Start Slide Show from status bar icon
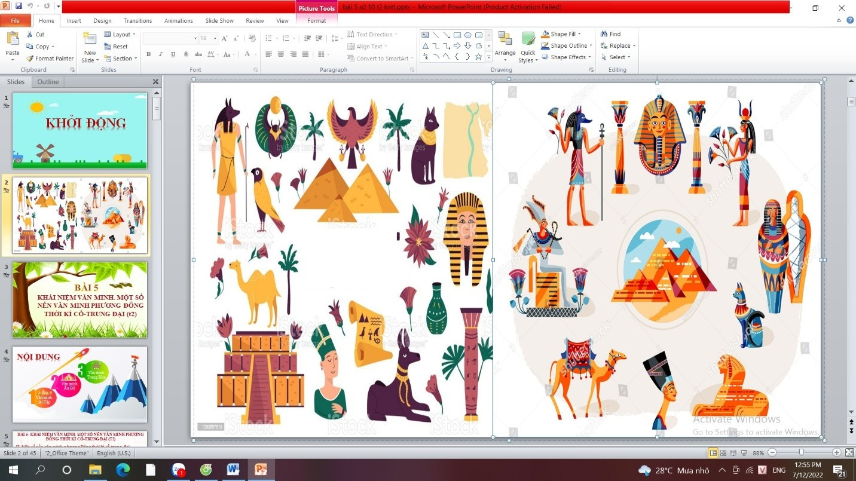Screen dimensions: 856x481 coord(744,453)
